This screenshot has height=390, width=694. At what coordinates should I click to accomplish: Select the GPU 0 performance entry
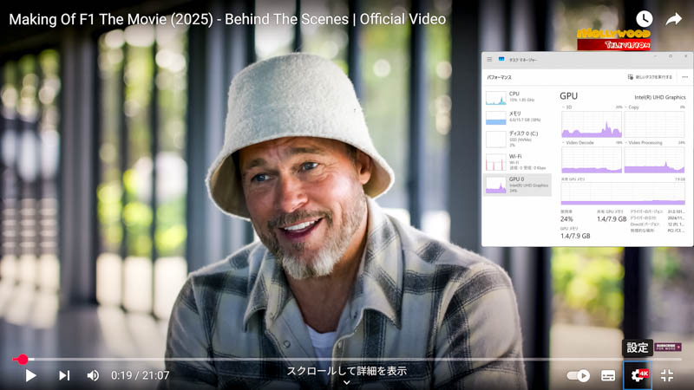pos(517,185)
